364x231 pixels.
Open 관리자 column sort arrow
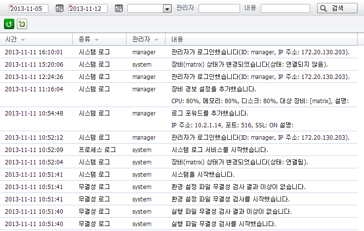[x=157, y=39]
